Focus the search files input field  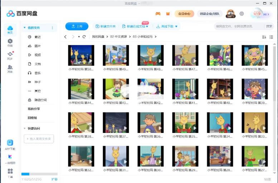pos(239,26)
